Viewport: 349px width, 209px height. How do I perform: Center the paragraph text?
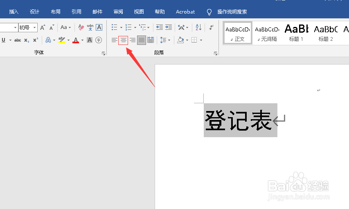click(x=123, y=40)
